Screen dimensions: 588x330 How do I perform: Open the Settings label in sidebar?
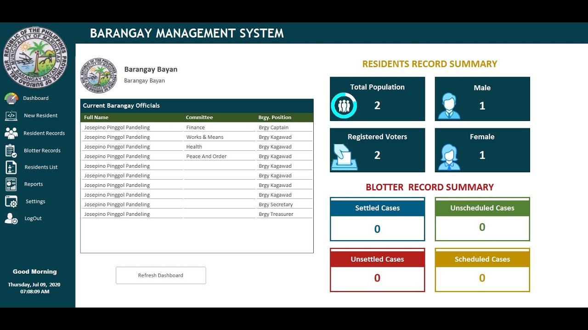point(35,202)
